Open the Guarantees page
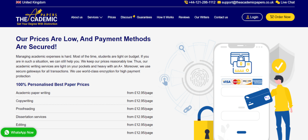The height and width of the screenshot is (140, 308). [x=144, y=17]
